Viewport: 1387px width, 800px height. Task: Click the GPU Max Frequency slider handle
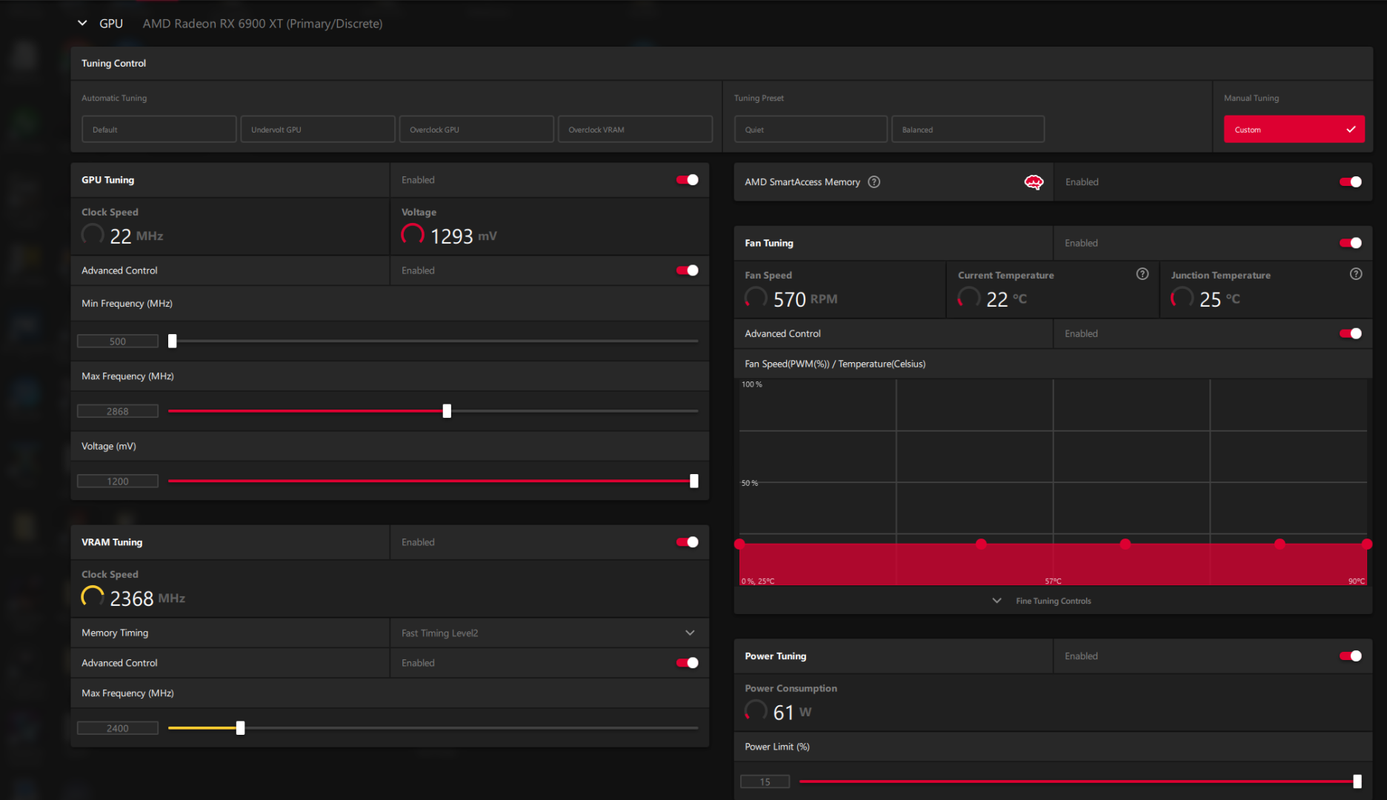447,411
